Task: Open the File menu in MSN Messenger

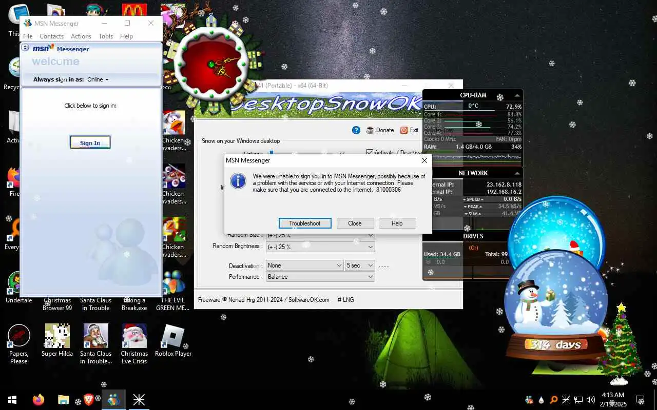Action: 28,36
